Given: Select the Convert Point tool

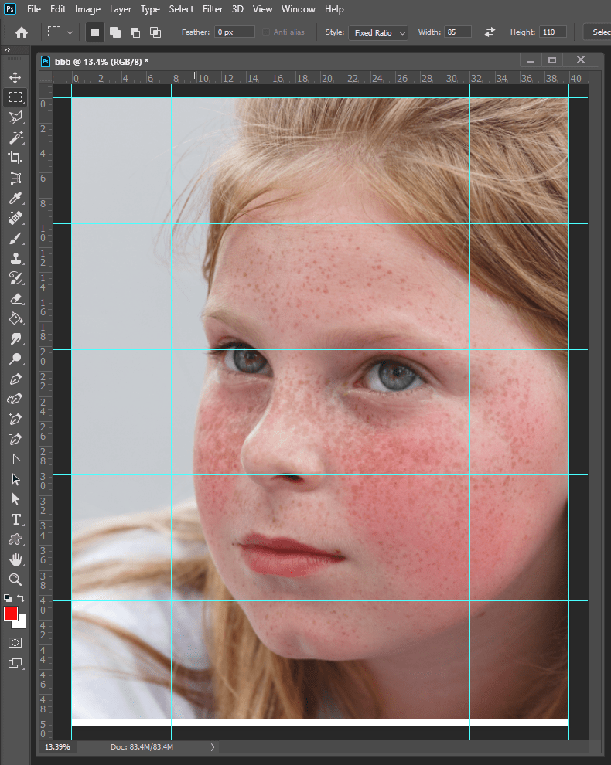Looking at the screenshot, I should (15, 458).
